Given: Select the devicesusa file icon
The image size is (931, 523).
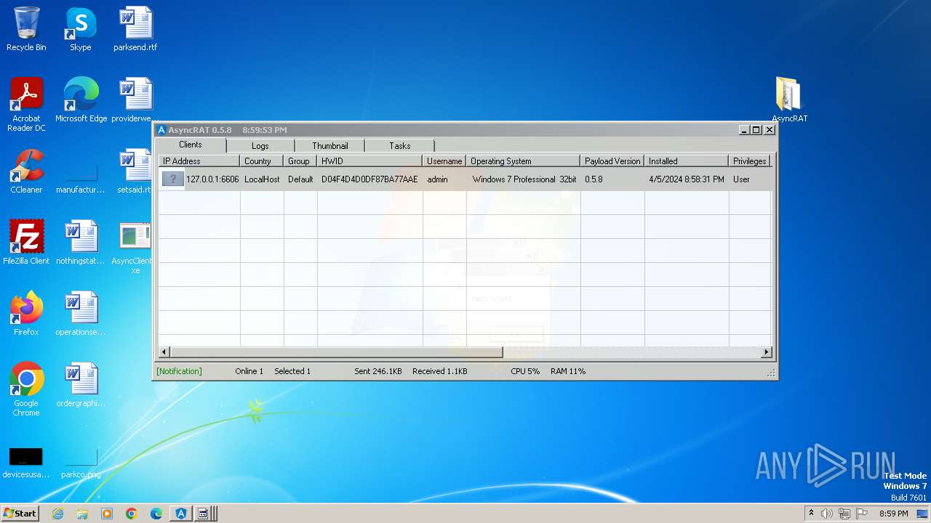Looking at the screenshot, I should (26, 462).
